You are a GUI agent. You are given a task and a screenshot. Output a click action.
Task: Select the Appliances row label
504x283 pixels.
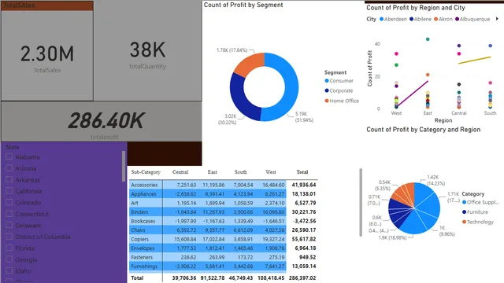point(143,194)
